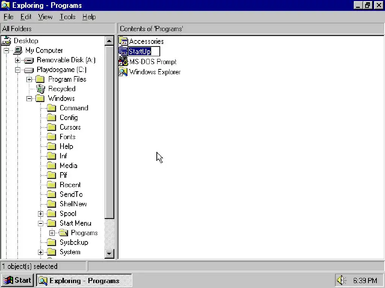Click the Accessories label text
Image resolution: width=385 pixels, height=288 pixels.
tap(146, 41)
